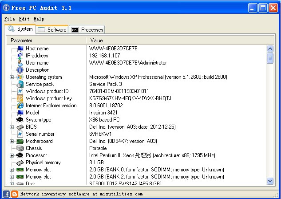The height and width of the screenshot is (199, 281).
Task: Click the Physical memory icon
Action: coord(20,162)
